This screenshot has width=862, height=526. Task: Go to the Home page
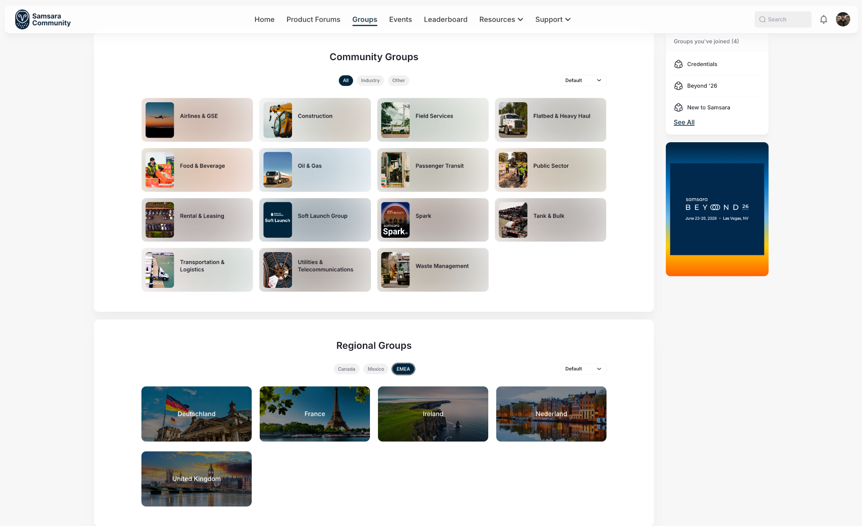click(x=264, y=19)
